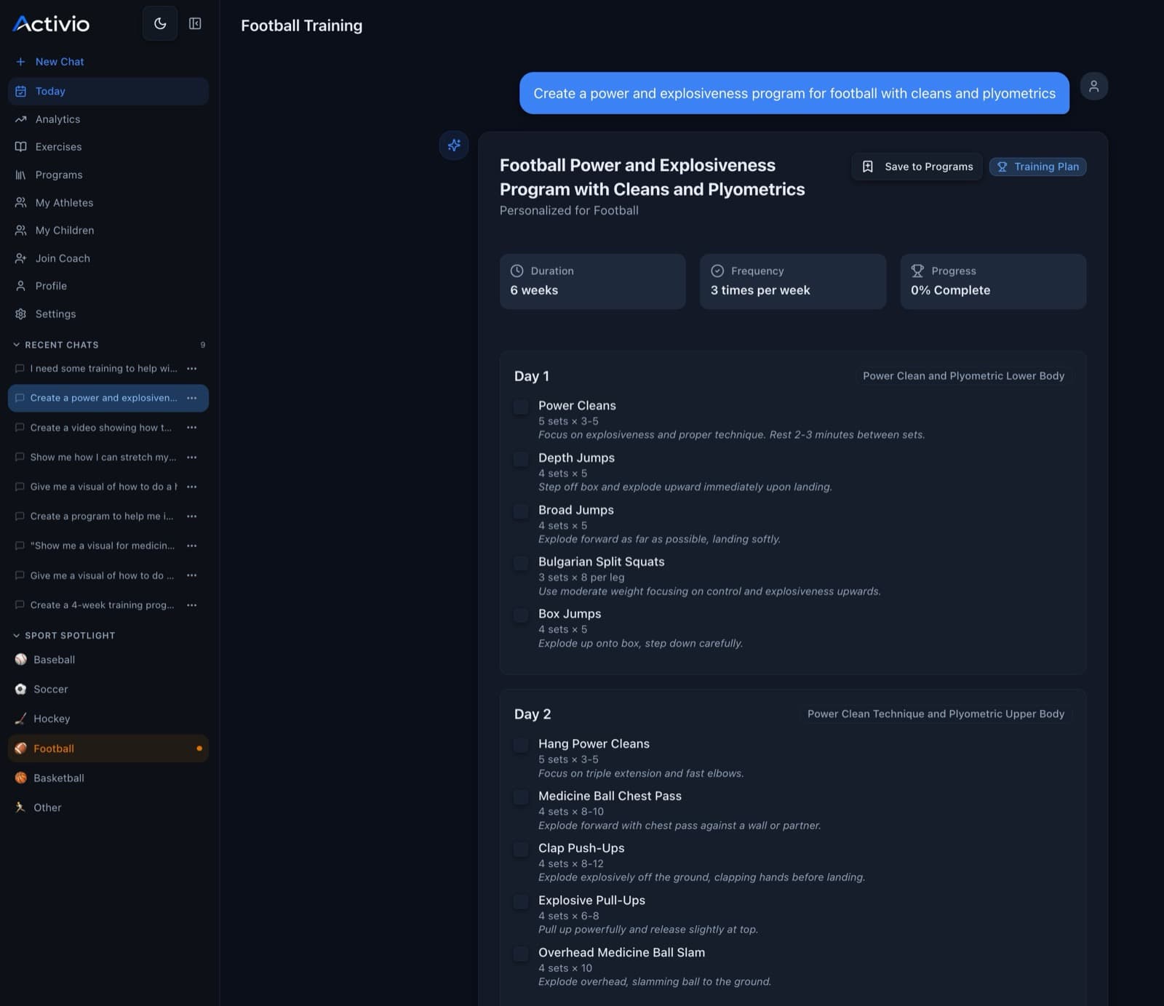Check off Broad Jumps exercise

tap(521, 511)
